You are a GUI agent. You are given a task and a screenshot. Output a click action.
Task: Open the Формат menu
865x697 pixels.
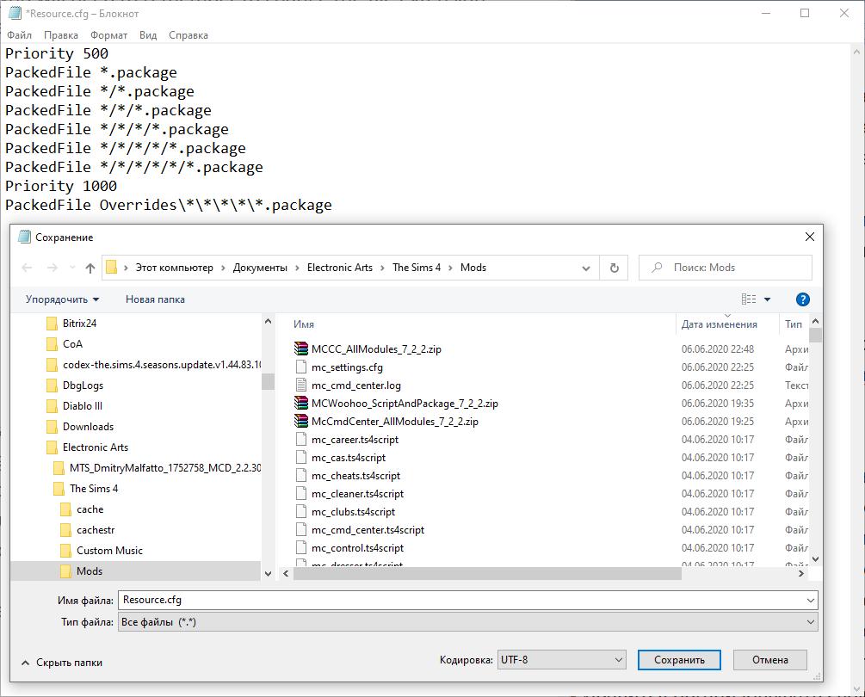(108, 35)
